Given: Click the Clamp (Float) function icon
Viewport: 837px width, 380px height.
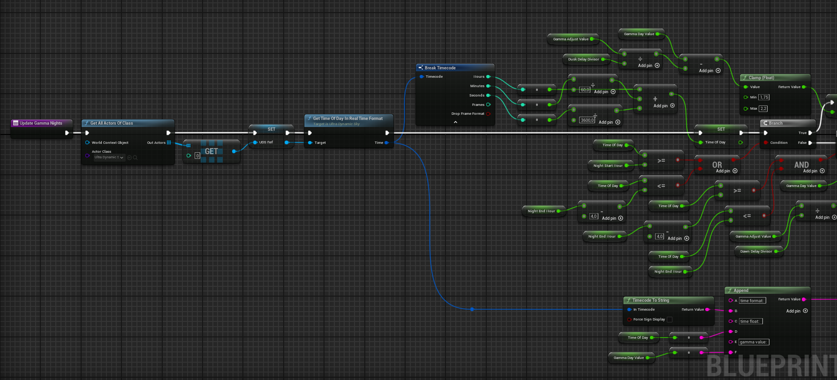Looking at the screenshot, I should 745,78.
